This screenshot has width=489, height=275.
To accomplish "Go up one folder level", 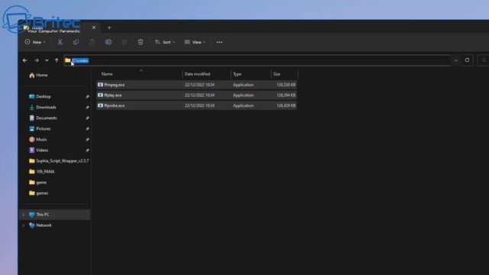I will click(57, 60).
